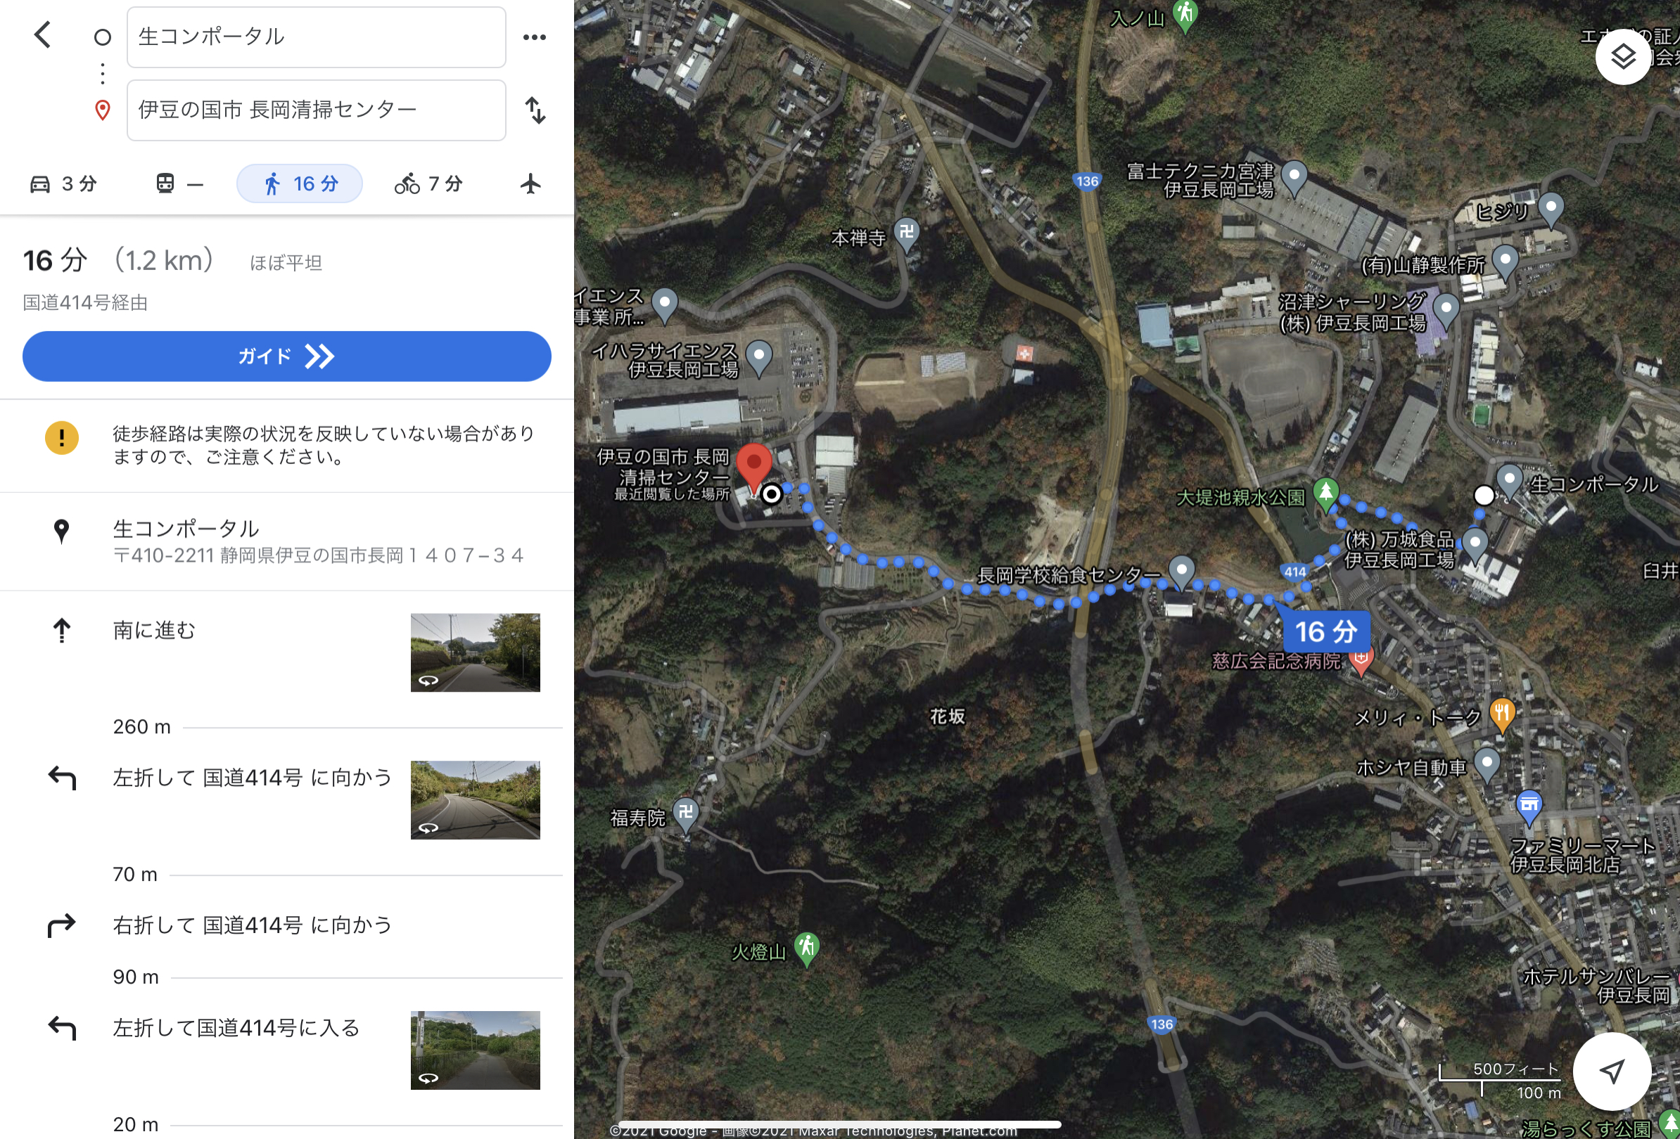Select the transit travel mode tab
The width and height of the screenshot is (1680, 1139).
click(179, 184)
